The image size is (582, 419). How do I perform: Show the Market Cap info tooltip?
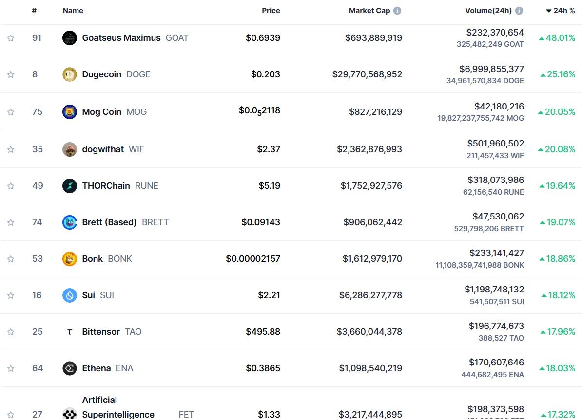(397, 11)
